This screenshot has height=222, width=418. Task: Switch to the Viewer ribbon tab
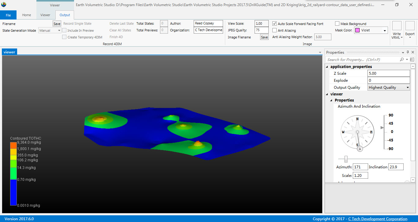pyautogui.click(x=45, y=15)
